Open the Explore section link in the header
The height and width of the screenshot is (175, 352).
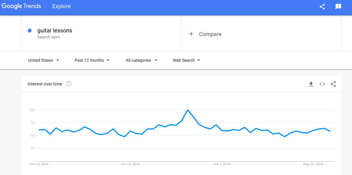62,6
